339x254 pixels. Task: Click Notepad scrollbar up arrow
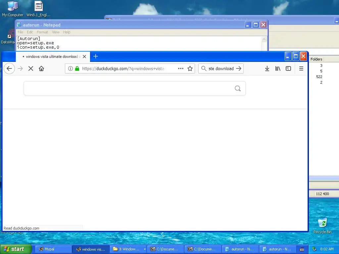[264, 39]
